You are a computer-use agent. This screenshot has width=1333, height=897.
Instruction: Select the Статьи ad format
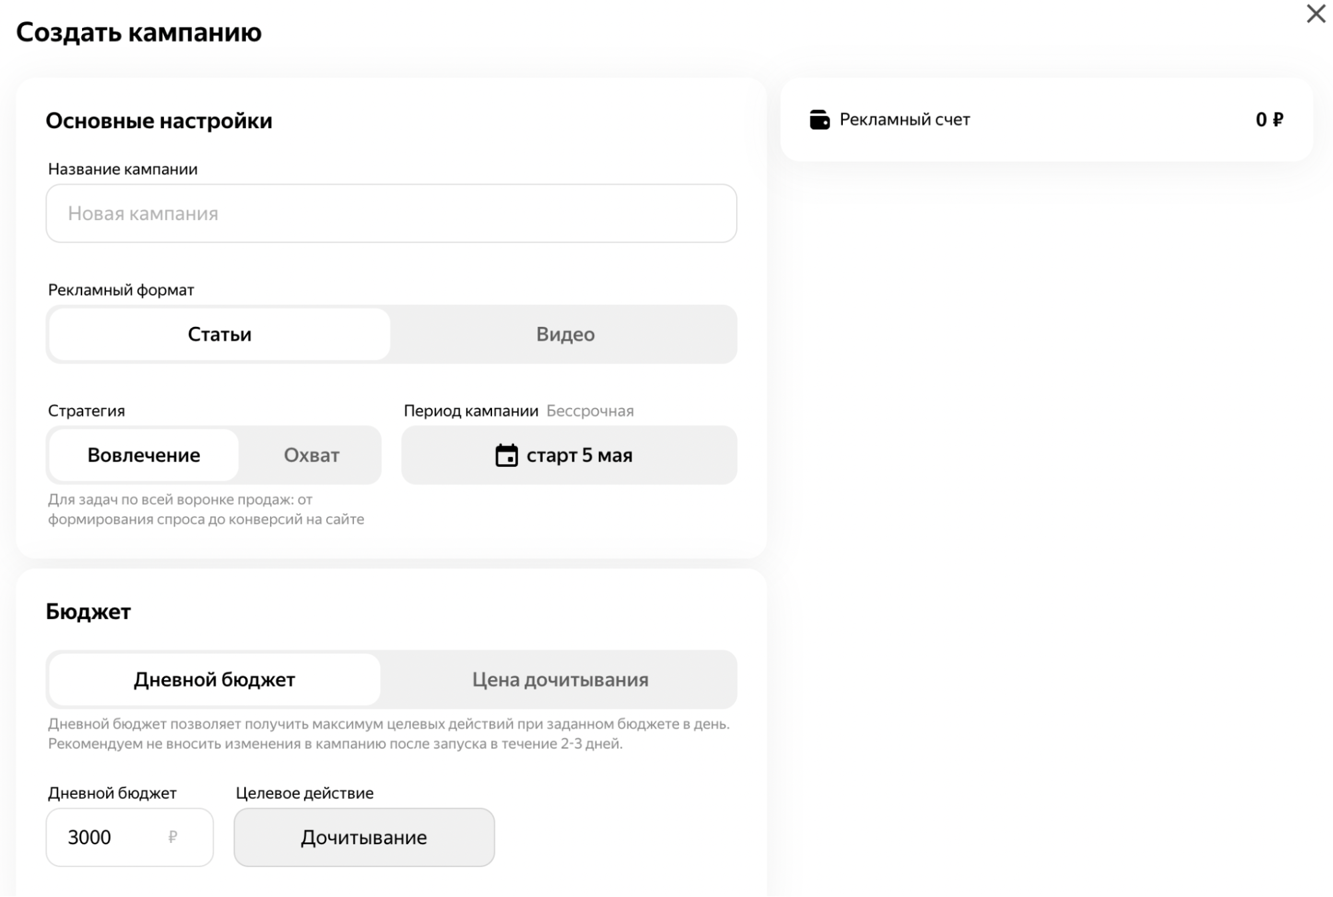point(219,334)
